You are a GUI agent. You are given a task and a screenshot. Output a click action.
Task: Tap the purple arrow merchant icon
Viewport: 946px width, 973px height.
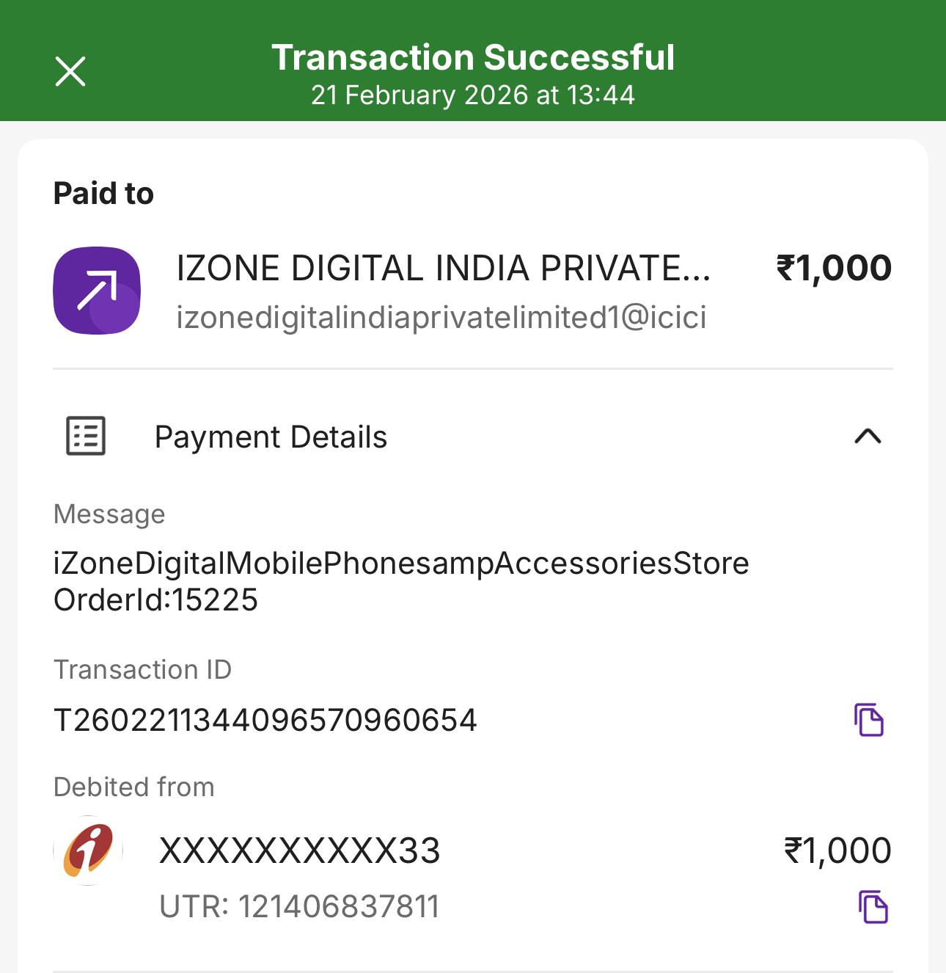97,291
